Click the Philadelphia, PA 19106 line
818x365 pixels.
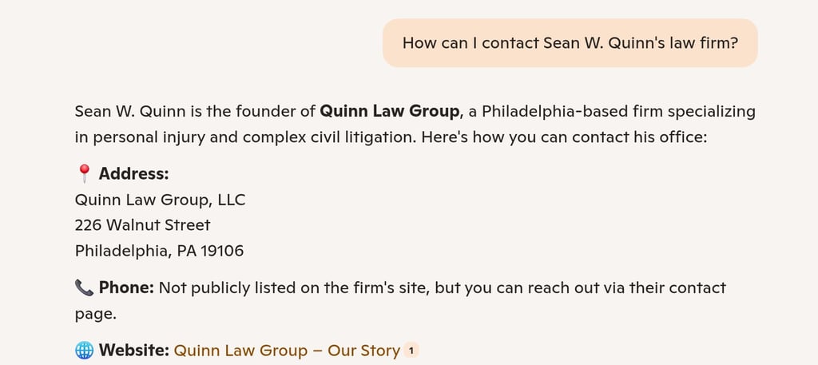click(x=159, y=252)
